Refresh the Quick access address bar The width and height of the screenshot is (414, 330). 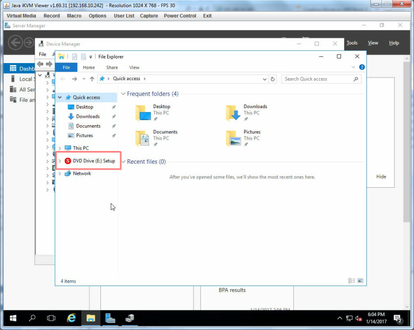pyautogui.click(x=273, y=79)
